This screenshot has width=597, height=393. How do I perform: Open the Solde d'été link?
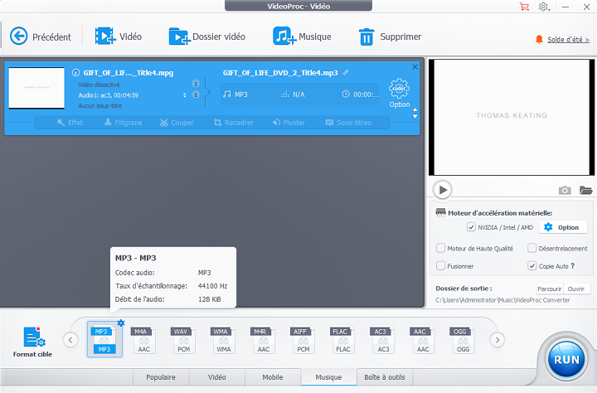[x=568, y=40]
